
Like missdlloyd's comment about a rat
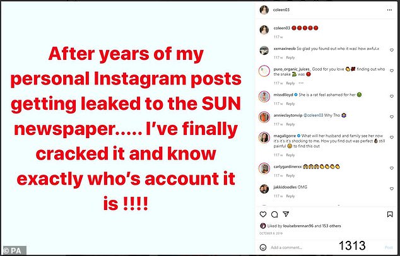tap(392, 96)
